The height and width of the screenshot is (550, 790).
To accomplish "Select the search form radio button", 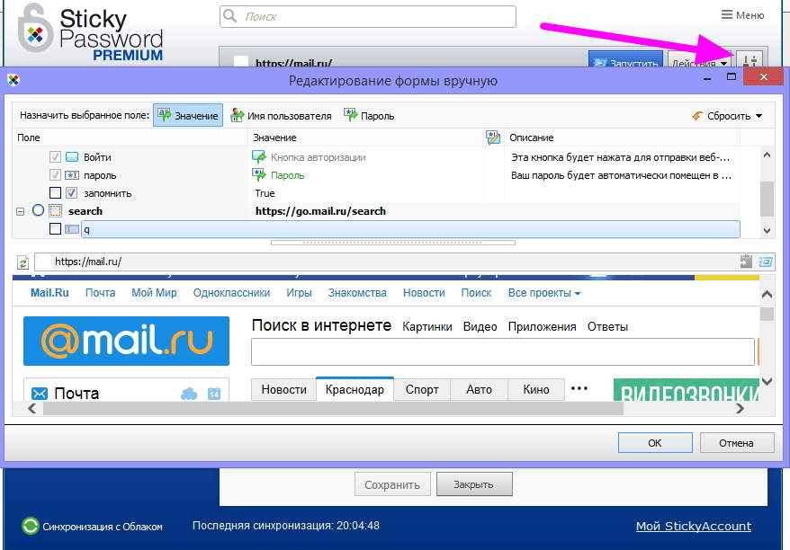I will (x=38, y=211).
